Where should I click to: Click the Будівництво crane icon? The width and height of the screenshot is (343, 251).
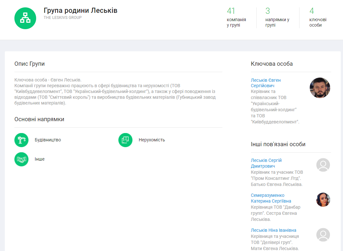(x=21, y=140)
